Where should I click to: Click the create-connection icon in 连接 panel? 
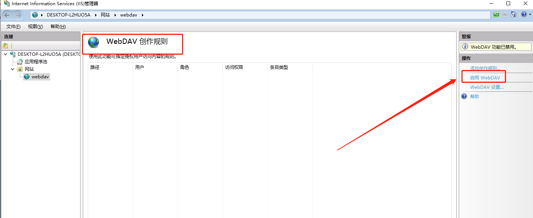coord(6,46)
